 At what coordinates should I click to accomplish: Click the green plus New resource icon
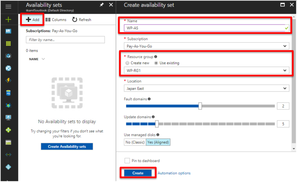coord(8,19)
